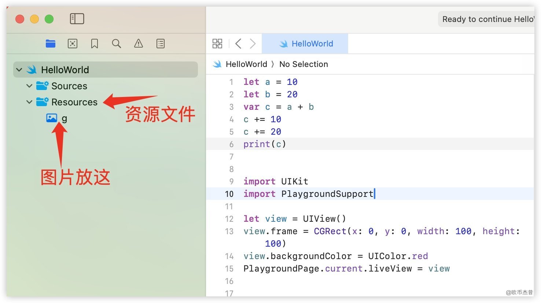Open the Find navigator magnifier icon
This screenshot has width=541, height=303.
pyautogui.click(x=117, y=44)
